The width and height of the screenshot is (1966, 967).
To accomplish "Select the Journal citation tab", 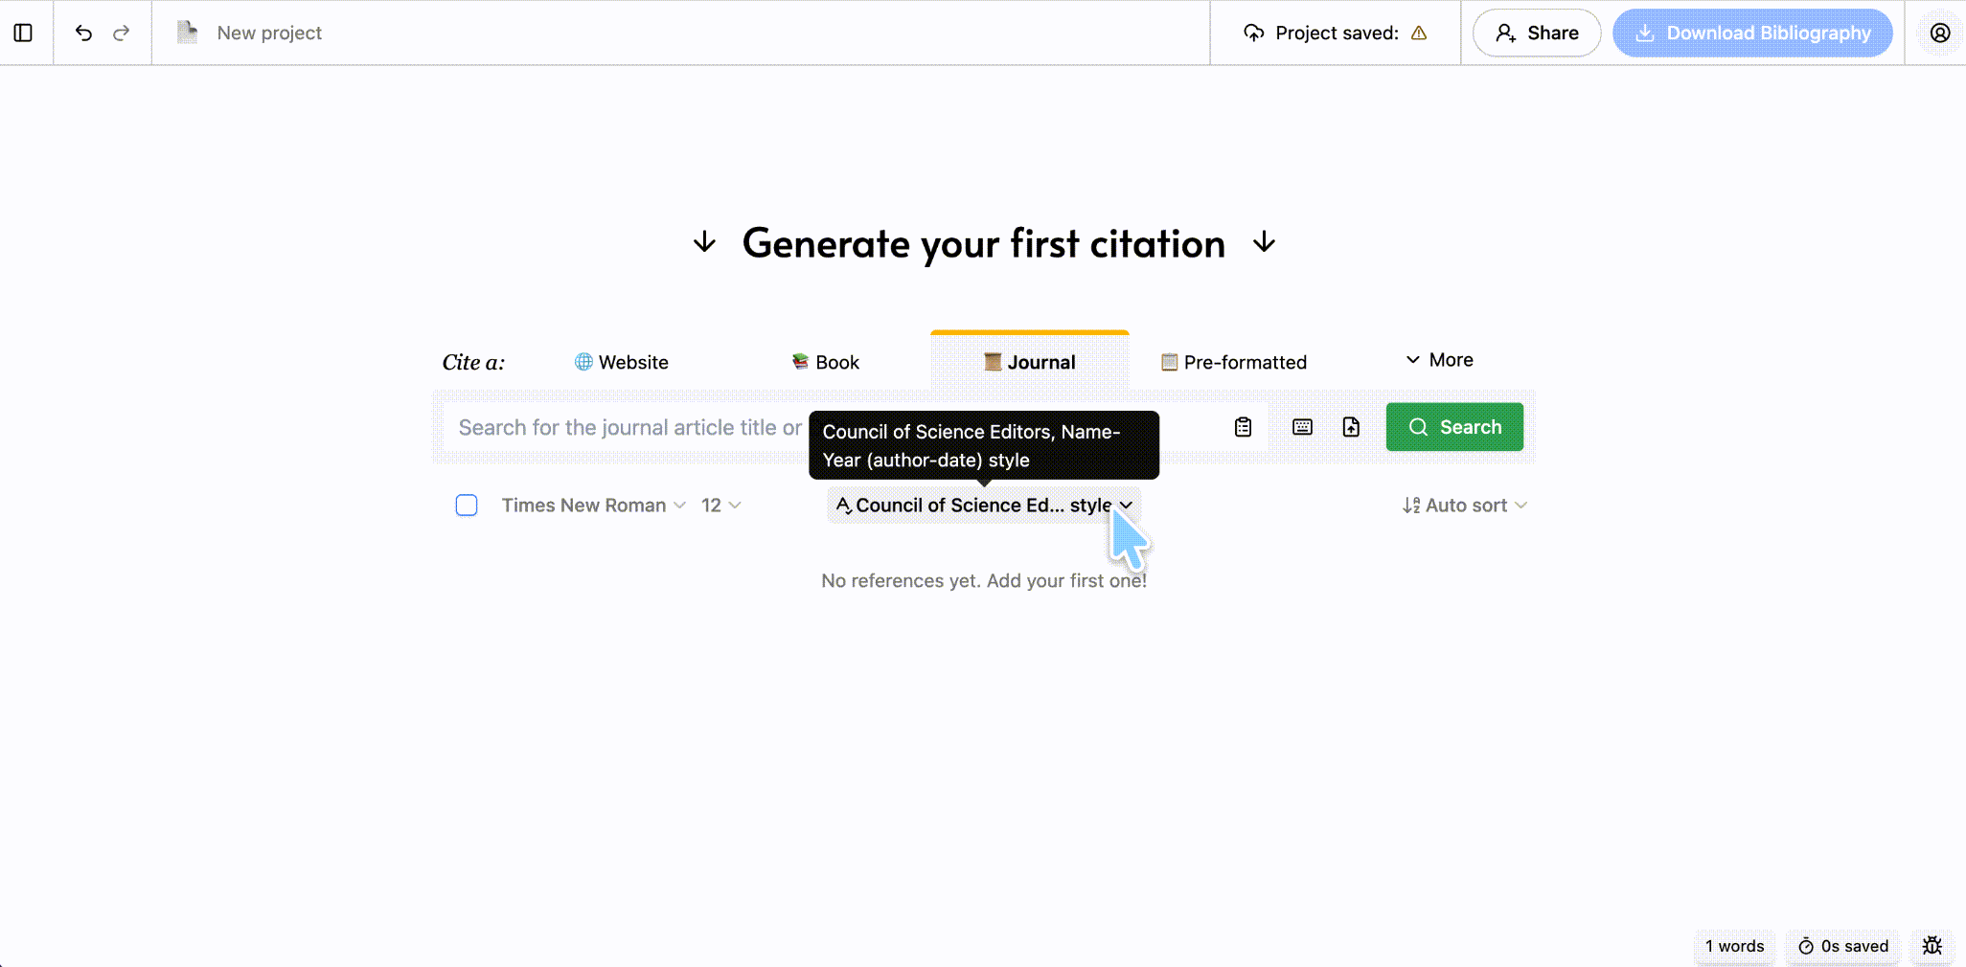I will tap(1030, 362).
